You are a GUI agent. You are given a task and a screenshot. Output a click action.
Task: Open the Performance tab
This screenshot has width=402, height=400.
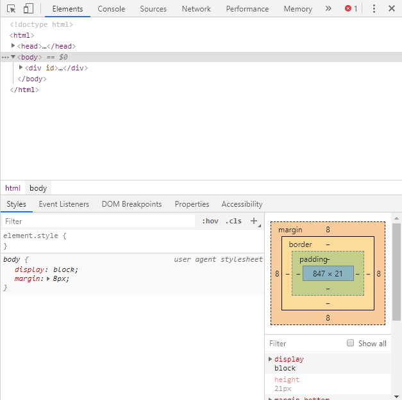[x=247, y=9]
